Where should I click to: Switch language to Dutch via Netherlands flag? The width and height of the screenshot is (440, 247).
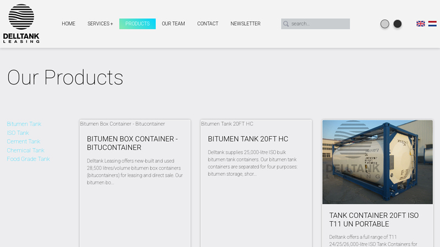[432, 24]
